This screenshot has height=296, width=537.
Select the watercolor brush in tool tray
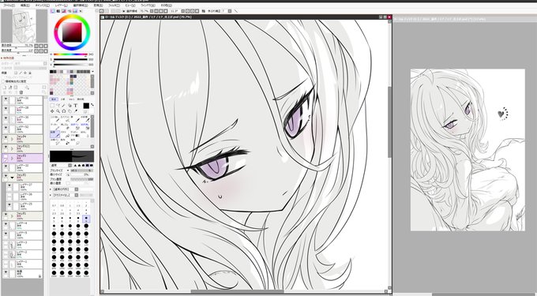tap(85, 119)
